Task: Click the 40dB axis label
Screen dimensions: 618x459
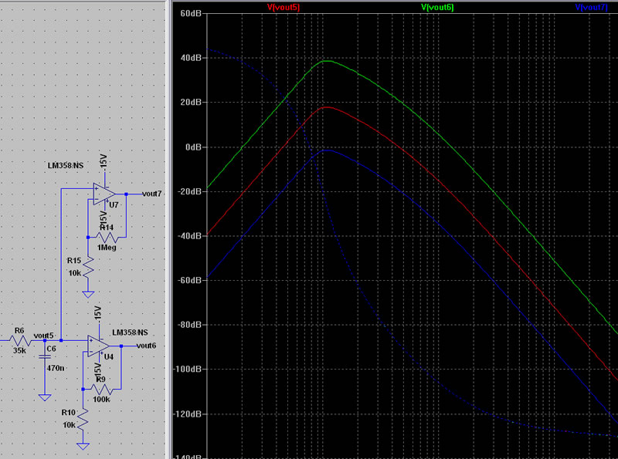Action: click(191, 58)
